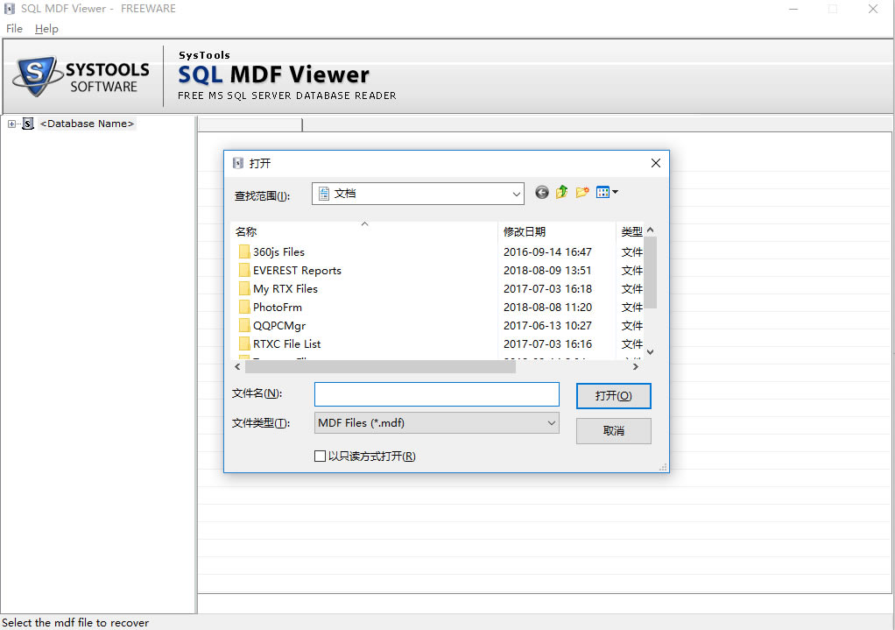895x630 pixels.
Task: Click the PhotoFrm folder icon
Action: [244, 307]
